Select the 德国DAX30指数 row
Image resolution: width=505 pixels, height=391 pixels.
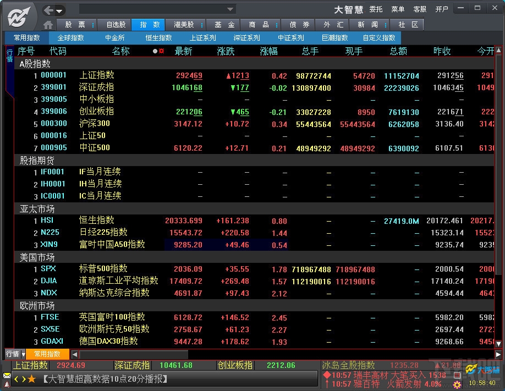[254, 342]
